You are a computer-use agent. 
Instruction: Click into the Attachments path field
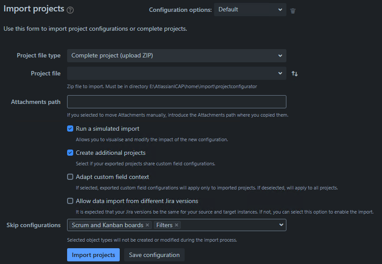point(176,102)
